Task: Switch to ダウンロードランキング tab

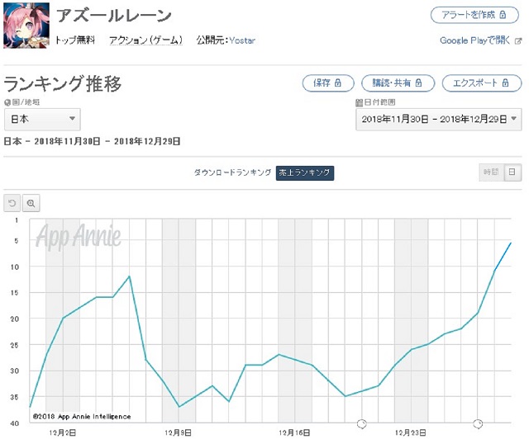Action: pos(232,172)
